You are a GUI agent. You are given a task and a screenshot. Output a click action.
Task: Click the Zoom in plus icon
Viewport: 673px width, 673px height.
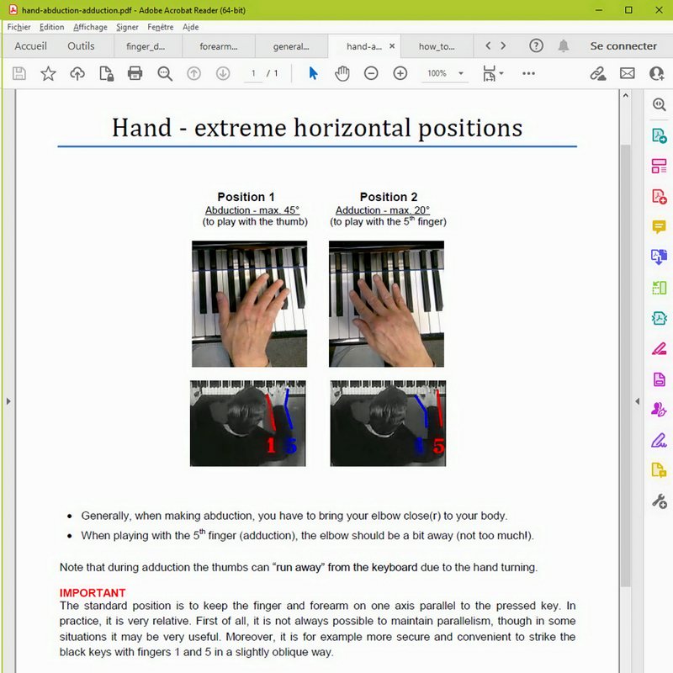coord(400,74)
